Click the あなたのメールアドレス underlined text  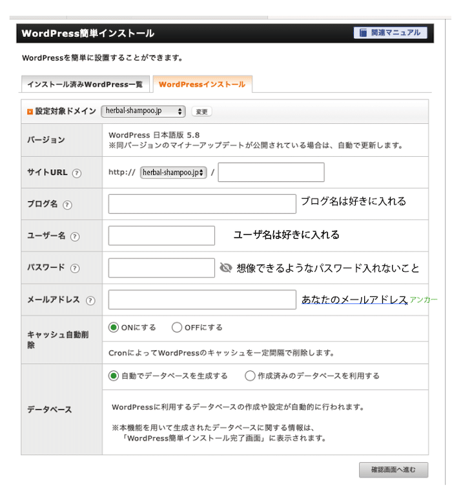(354, 299)
